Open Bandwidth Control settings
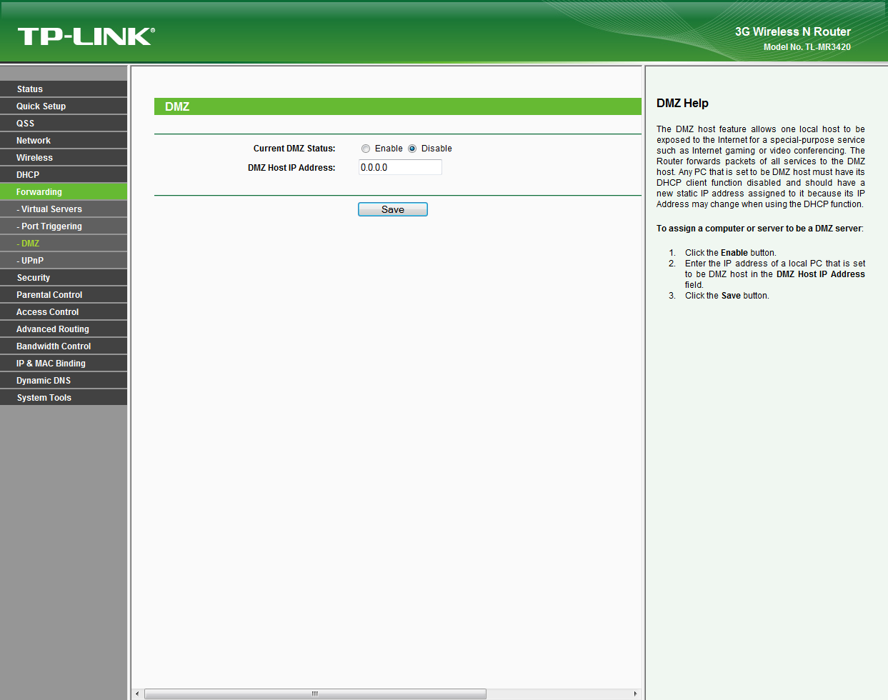Screen dimensions: 888x700 pos(54,346)
